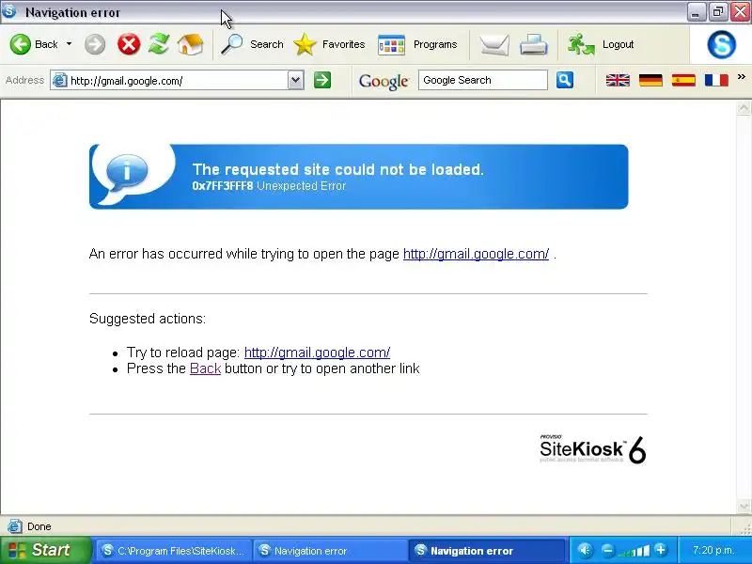Open the Programs icon
752x564 pixels.
pos(391,45)
